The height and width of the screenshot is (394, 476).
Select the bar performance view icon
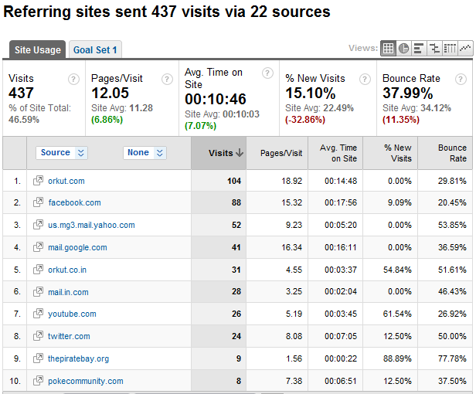pos(418,48)
